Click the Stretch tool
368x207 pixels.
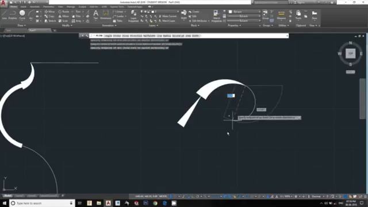[x=50, y=21]
